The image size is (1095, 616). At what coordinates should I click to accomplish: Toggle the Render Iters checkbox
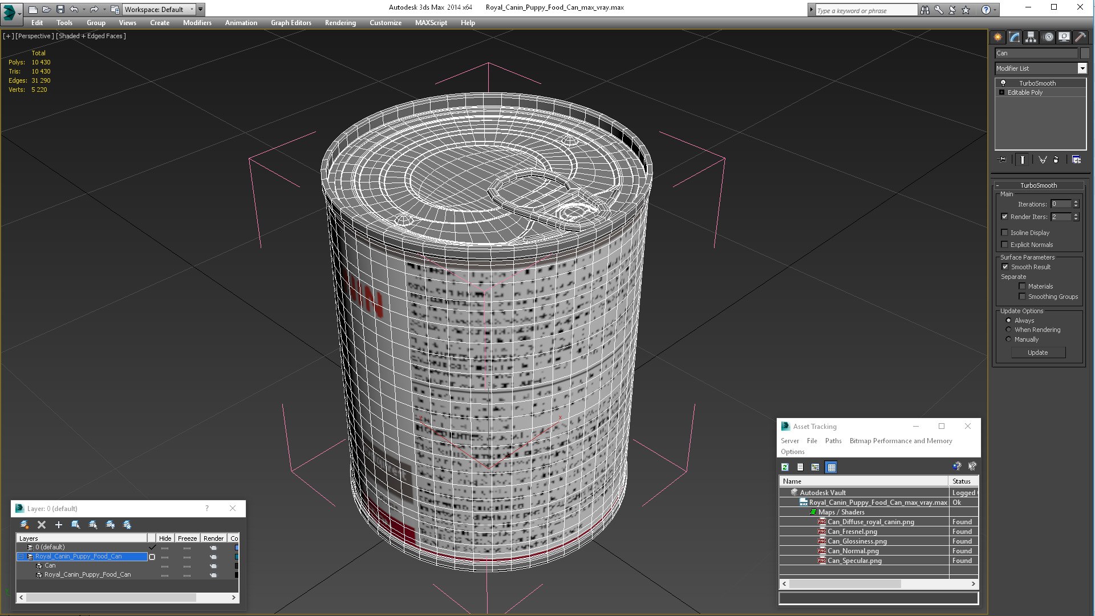point(1005,217)
